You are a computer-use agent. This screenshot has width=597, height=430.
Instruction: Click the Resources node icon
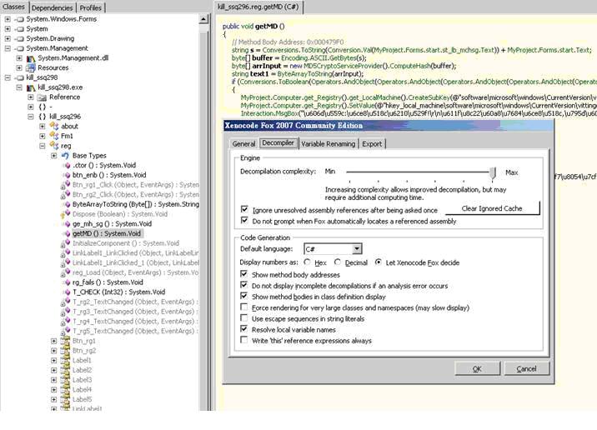(x=31, y=68)
